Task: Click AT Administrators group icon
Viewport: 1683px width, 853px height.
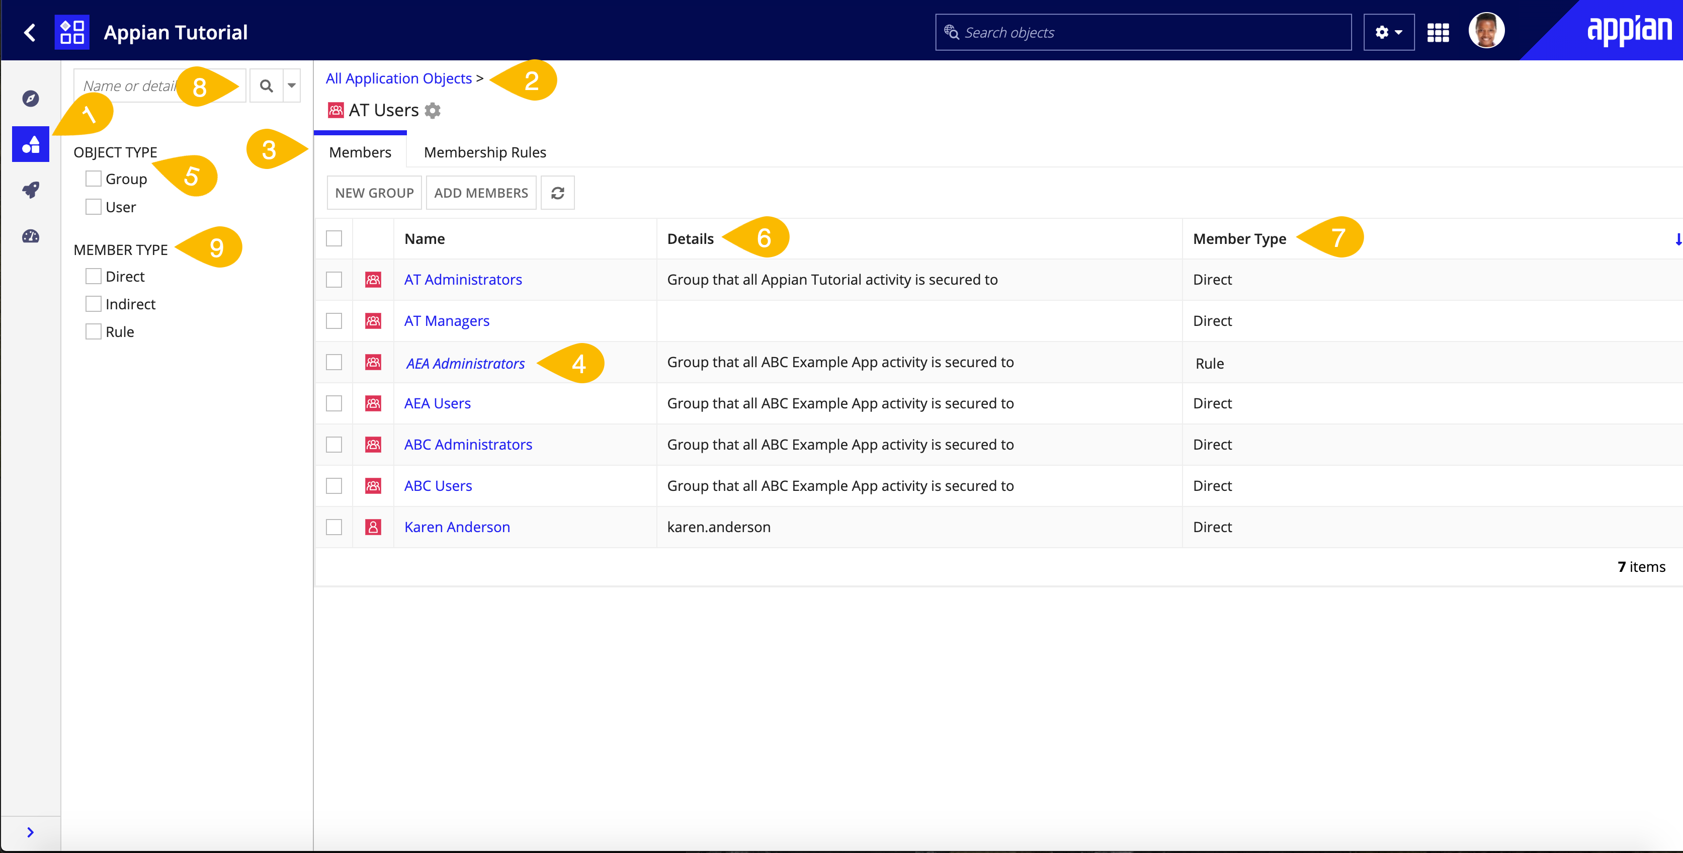Action: tap(373, 280)
